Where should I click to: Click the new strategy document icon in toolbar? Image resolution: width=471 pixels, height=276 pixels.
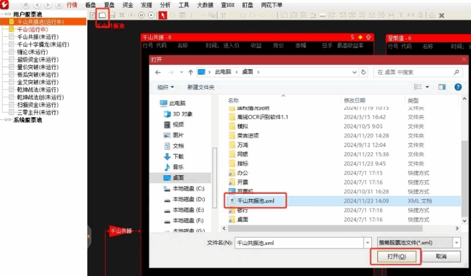[x=93, y=15]
